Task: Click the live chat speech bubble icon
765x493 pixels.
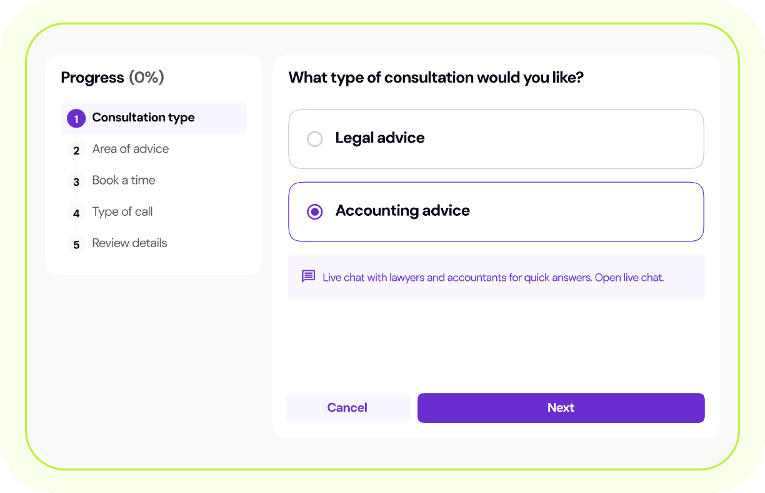Action: (x=308, y=277)
